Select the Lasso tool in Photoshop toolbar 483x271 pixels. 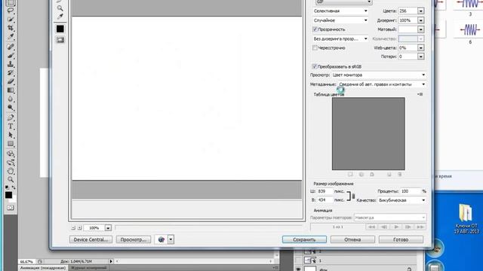click(11, 11)
